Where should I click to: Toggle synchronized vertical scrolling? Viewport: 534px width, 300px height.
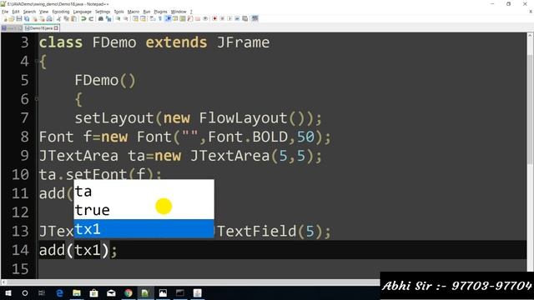point(135,18)
